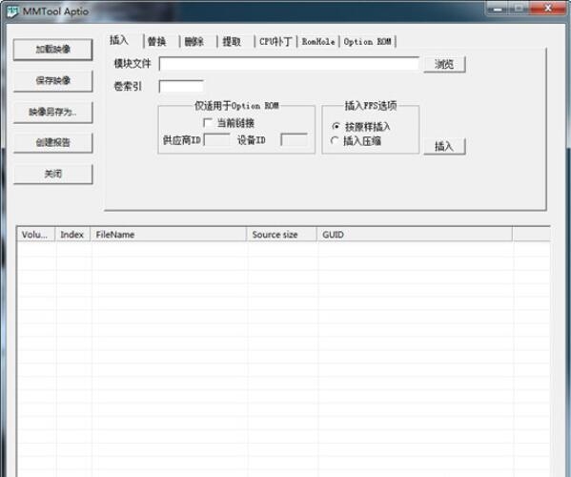This screenshot has height=477, width=571.
Task: Click the 关闭 (Close) button on left panel
Action: tap(52, 175)
